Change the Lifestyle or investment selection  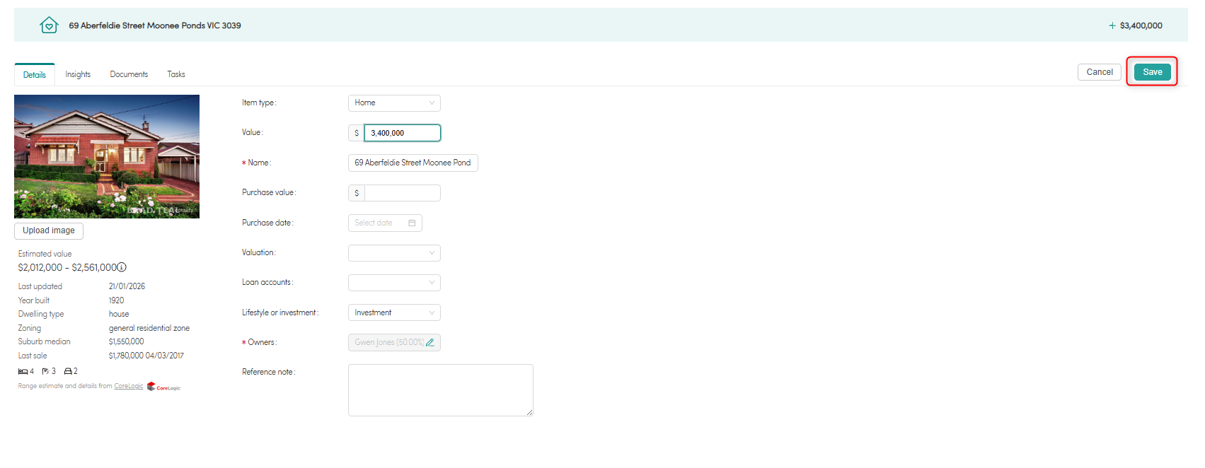[x=394, y=312]
